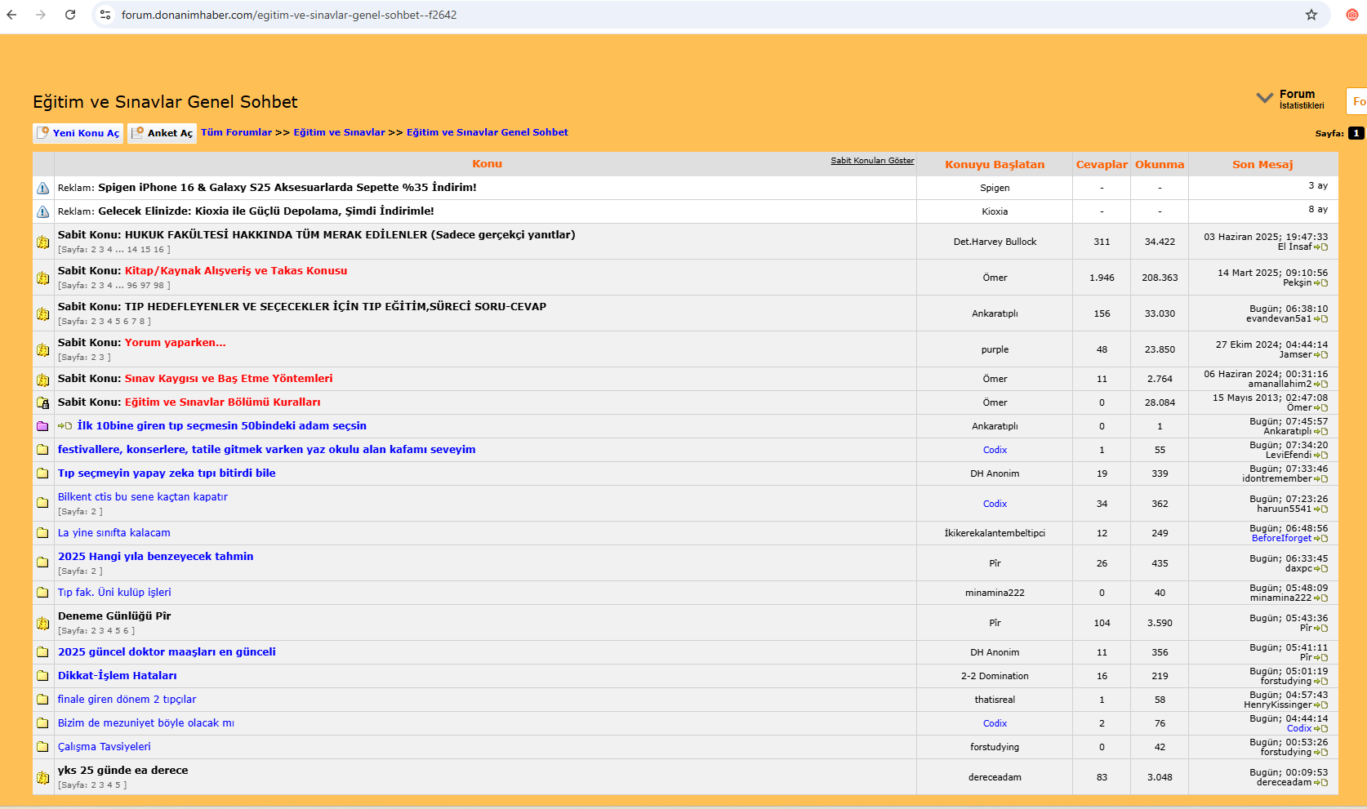Screen dimensions: 1367x809
Task: Open Deneme Günlüğü Pîr topic
Action: click(x=114, y=616)
